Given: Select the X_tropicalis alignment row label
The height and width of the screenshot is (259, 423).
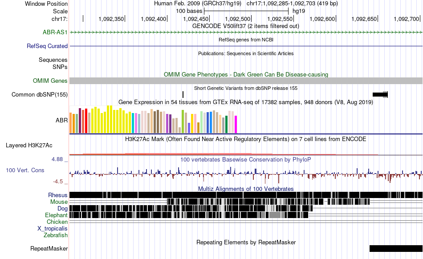Looking at the screenshot, I should [x=53, y=229].
